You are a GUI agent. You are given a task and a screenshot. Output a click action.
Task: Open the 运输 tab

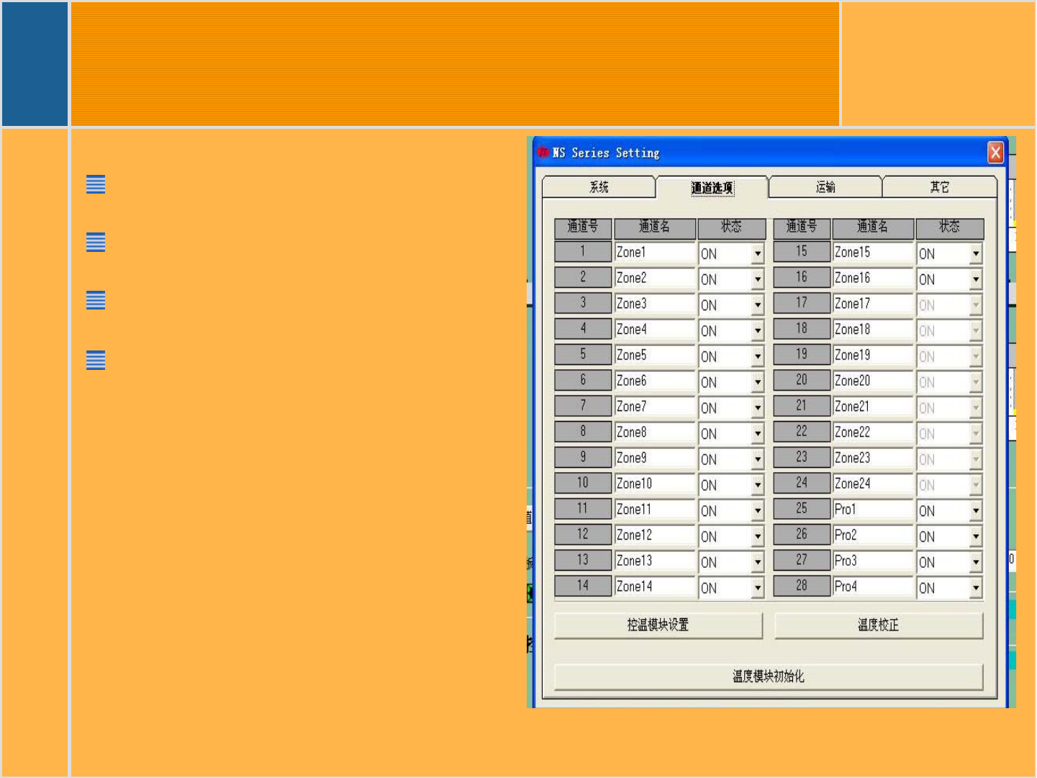click(825, 187)
